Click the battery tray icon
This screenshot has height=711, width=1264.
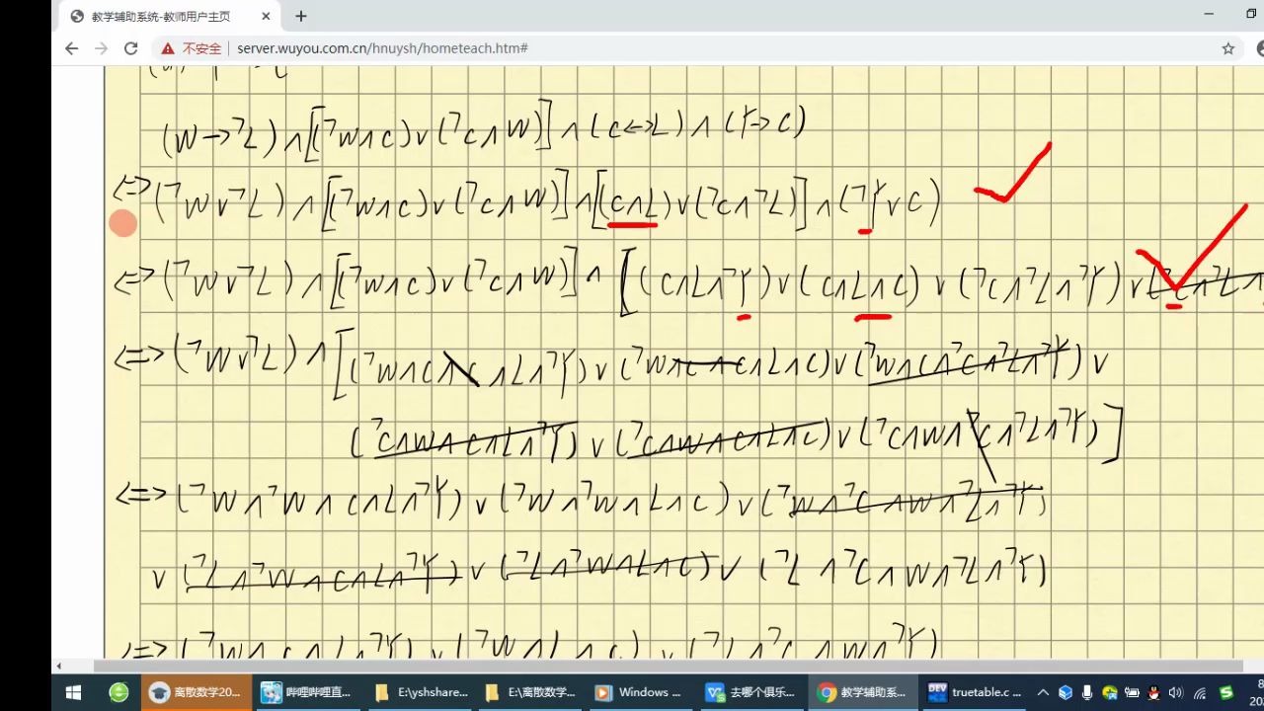1132,693
